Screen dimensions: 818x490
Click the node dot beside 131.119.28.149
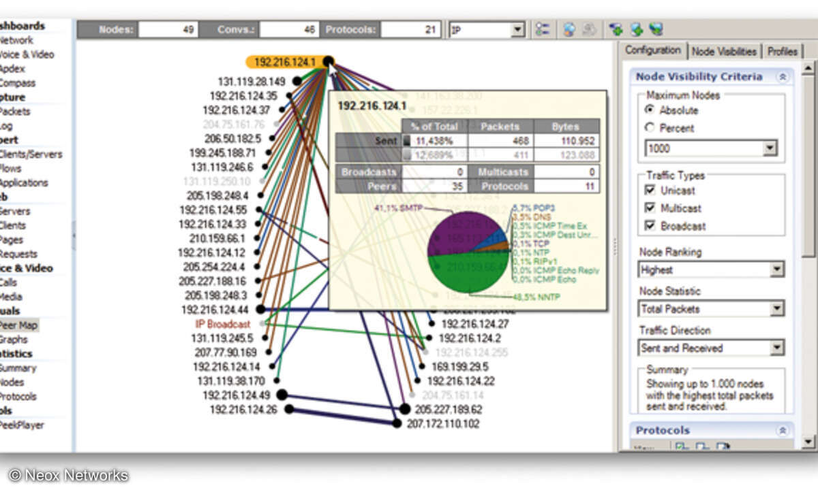coord(297,81)
